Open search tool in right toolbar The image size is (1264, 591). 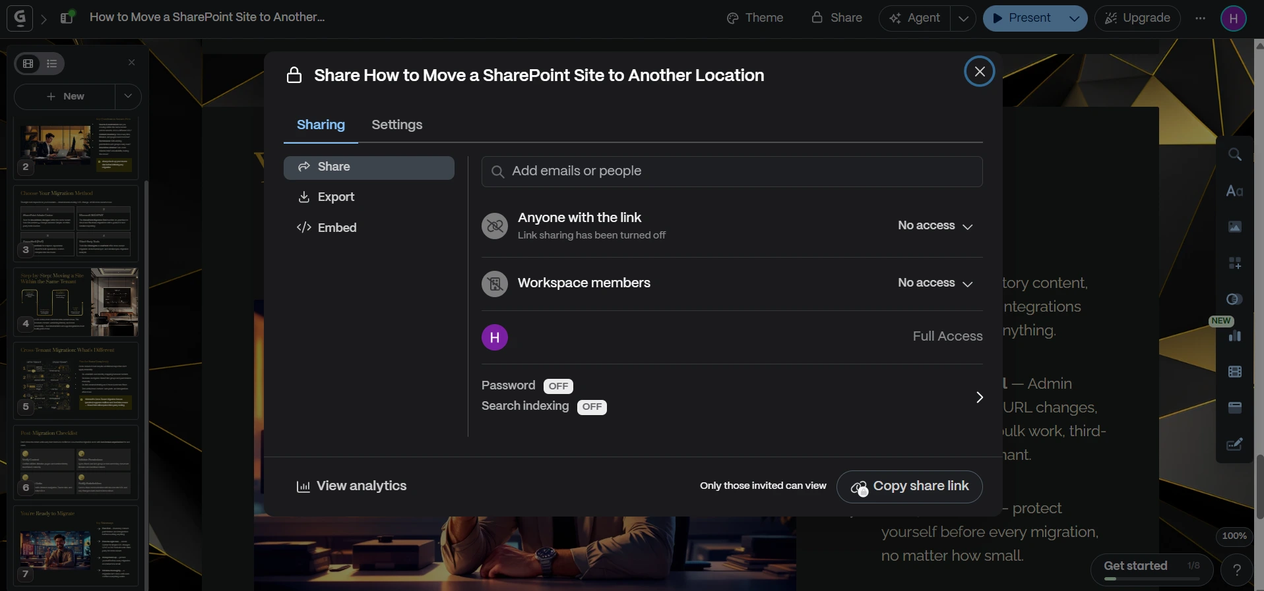(x=1235, y=155)
